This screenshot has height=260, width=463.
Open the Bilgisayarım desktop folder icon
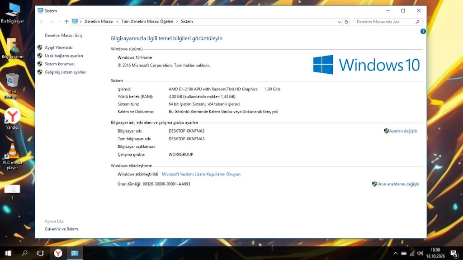pyautogui.click(x=12, y=48)
